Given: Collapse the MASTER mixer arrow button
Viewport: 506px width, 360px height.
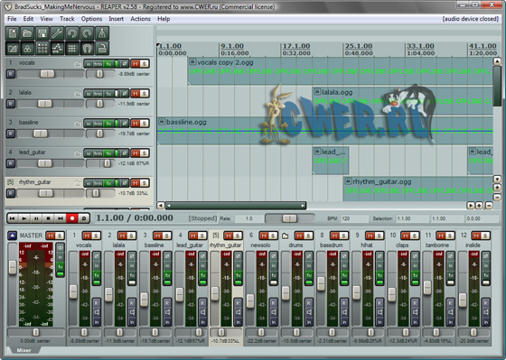Looking at the screenshot, I should tap(13, 235).
